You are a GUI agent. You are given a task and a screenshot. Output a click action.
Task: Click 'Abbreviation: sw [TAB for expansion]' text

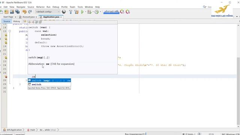coord(51,64)
